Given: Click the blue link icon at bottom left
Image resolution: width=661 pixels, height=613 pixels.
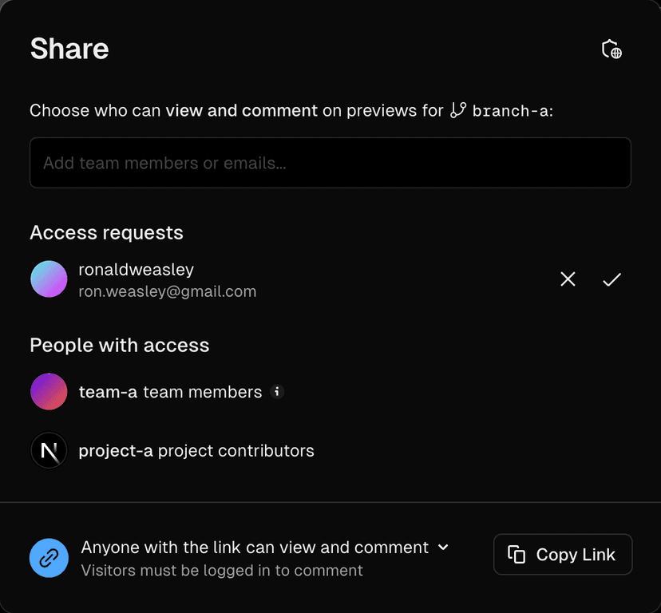Looking at the screenshot, I should click(x=49, y=558).
